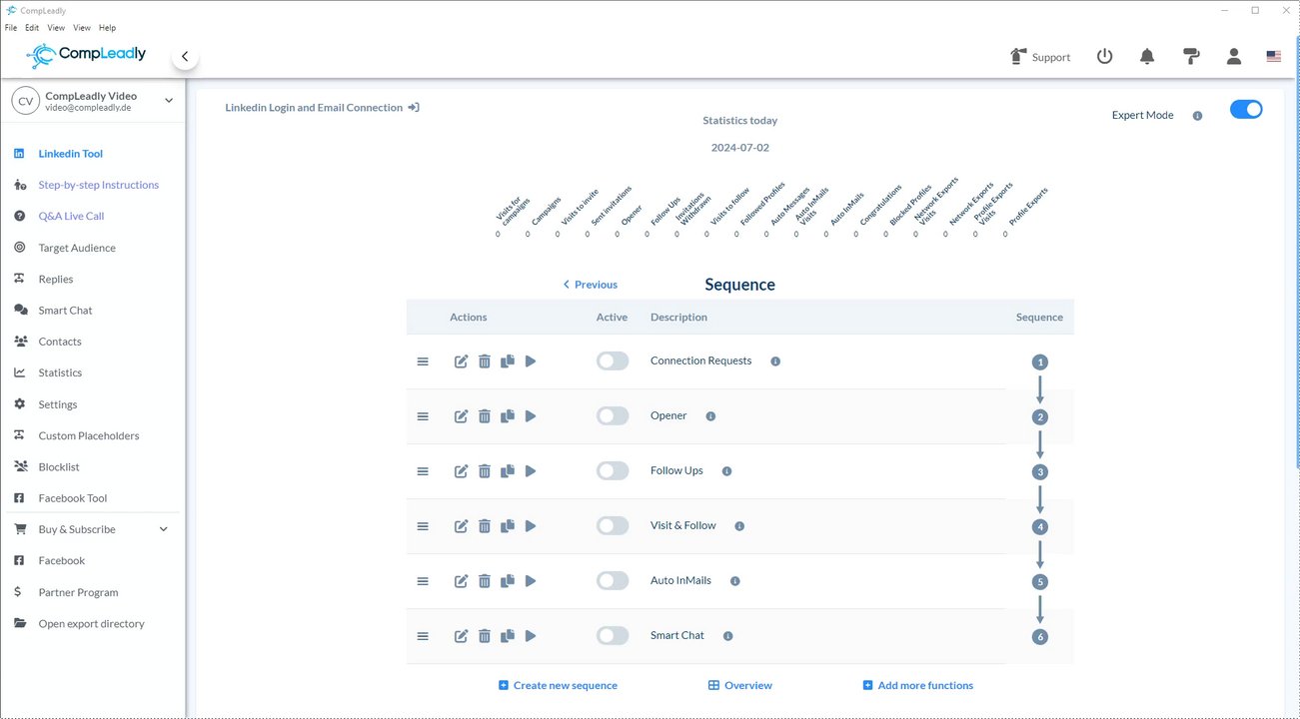Grab the drag handle for Opener row
Screen dimensions: 1300x719
pos(423,416)
